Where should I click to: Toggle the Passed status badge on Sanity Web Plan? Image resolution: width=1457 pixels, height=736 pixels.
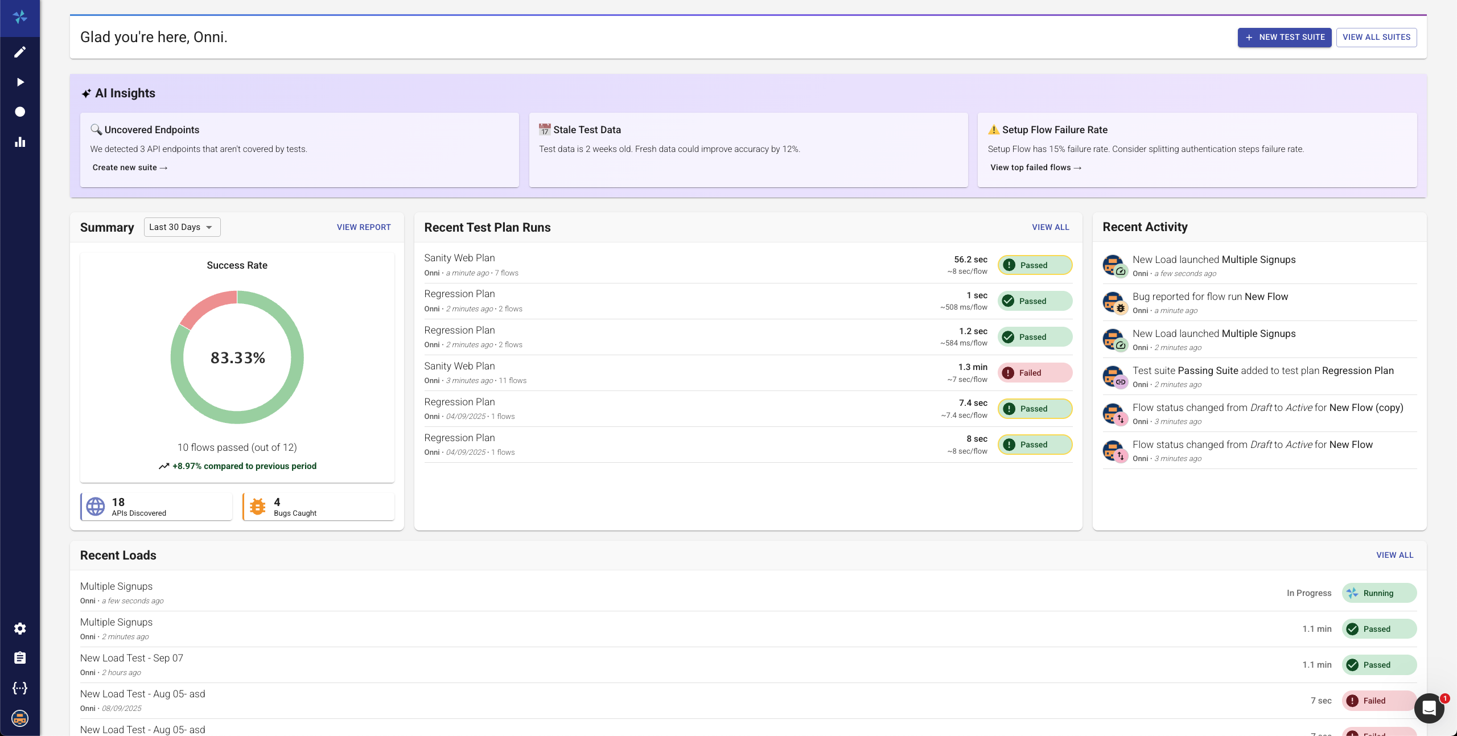1034,265
